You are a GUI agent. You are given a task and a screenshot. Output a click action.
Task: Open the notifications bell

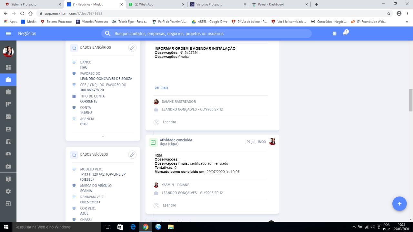(345, 33)
